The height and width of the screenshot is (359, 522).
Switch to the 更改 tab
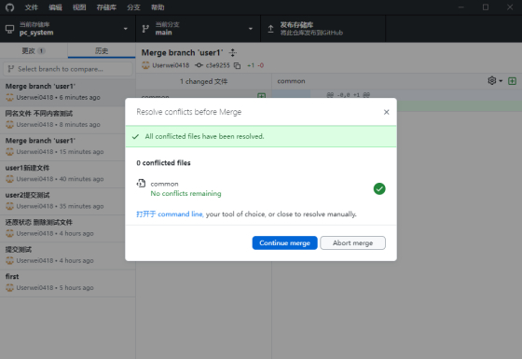point(34,50)
